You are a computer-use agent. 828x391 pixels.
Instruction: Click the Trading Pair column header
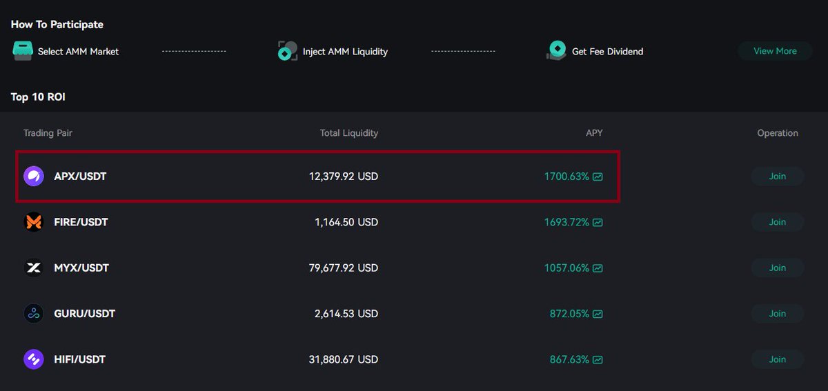(48, 133)
